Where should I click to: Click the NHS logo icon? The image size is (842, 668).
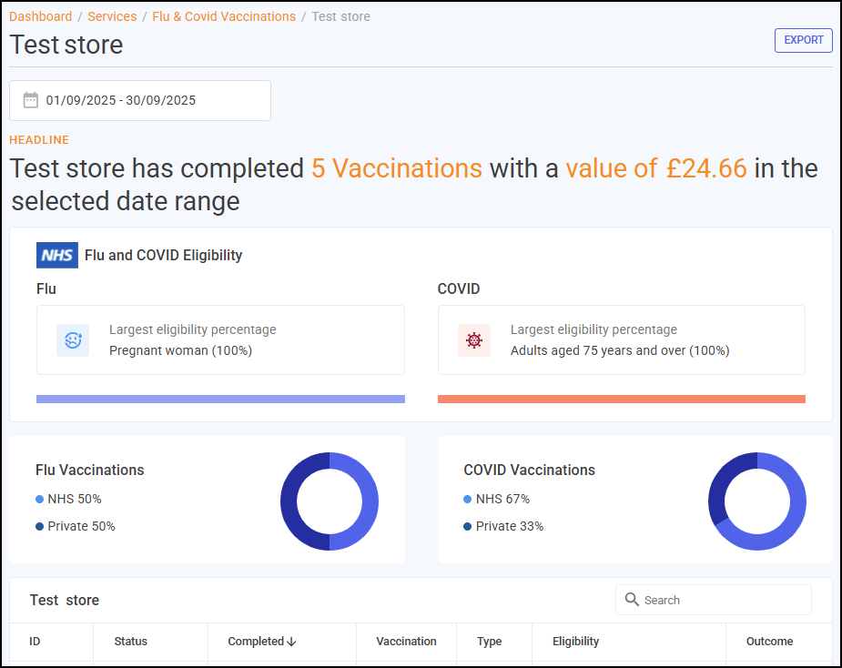57,255
